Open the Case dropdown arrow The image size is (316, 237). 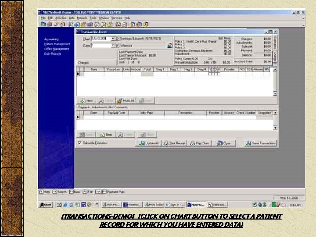click(x=113, y=45)
